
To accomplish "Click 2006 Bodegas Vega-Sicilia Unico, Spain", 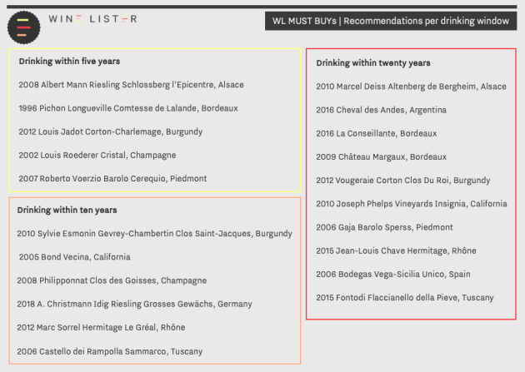I will click(393, 274).
